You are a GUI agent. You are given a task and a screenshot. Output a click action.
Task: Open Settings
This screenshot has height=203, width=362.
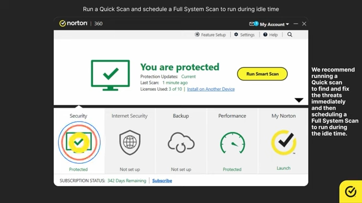click(x=244, y=35)
